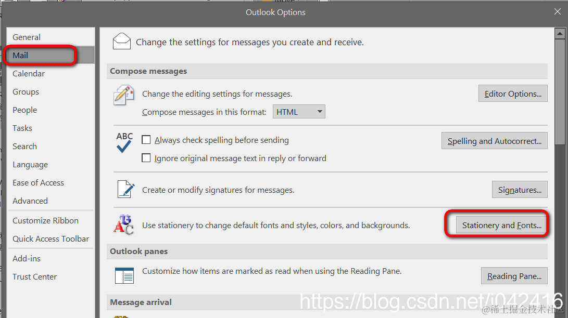
Task: Click the Signatures button
Action: point(520,190)
